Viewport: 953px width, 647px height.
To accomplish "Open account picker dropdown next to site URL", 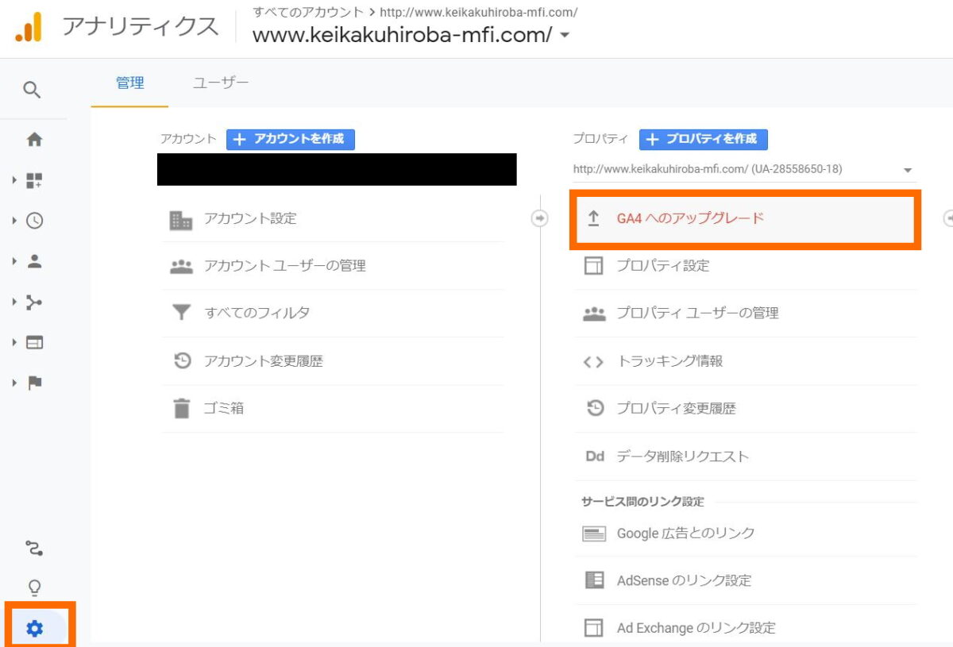I will [565, 36].
